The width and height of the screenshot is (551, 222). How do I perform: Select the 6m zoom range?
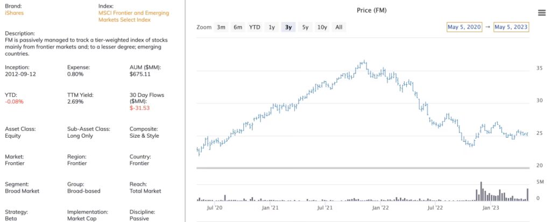pos(238,27)
